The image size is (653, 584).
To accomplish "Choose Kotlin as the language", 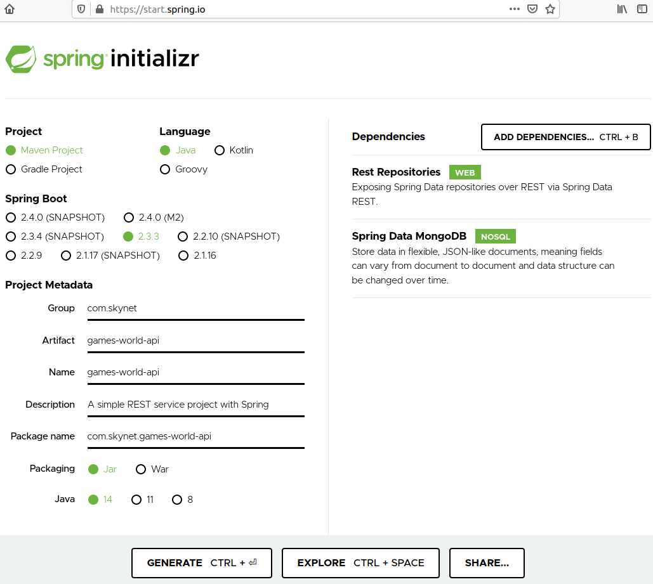I will (x=220, y=150).
